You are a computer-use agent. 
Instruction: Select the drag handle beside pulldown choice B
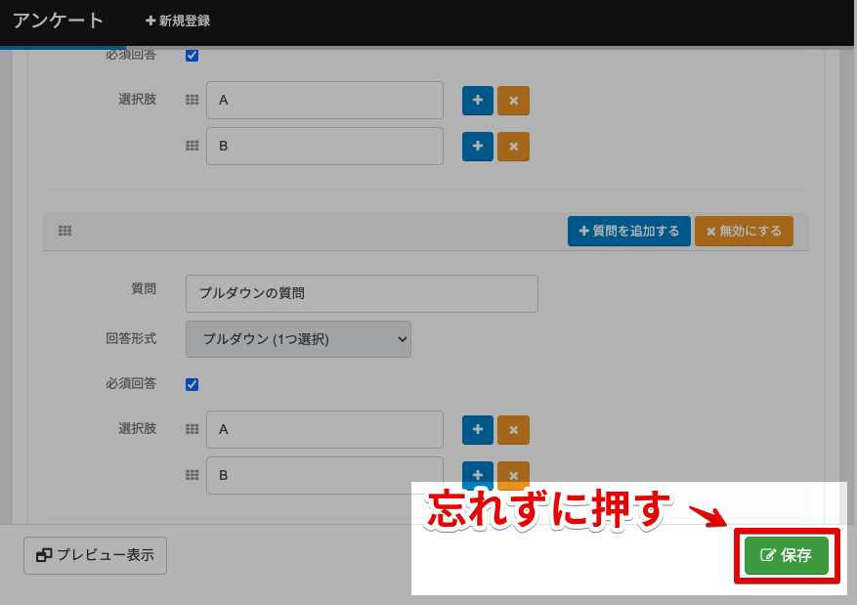point(192,475)
